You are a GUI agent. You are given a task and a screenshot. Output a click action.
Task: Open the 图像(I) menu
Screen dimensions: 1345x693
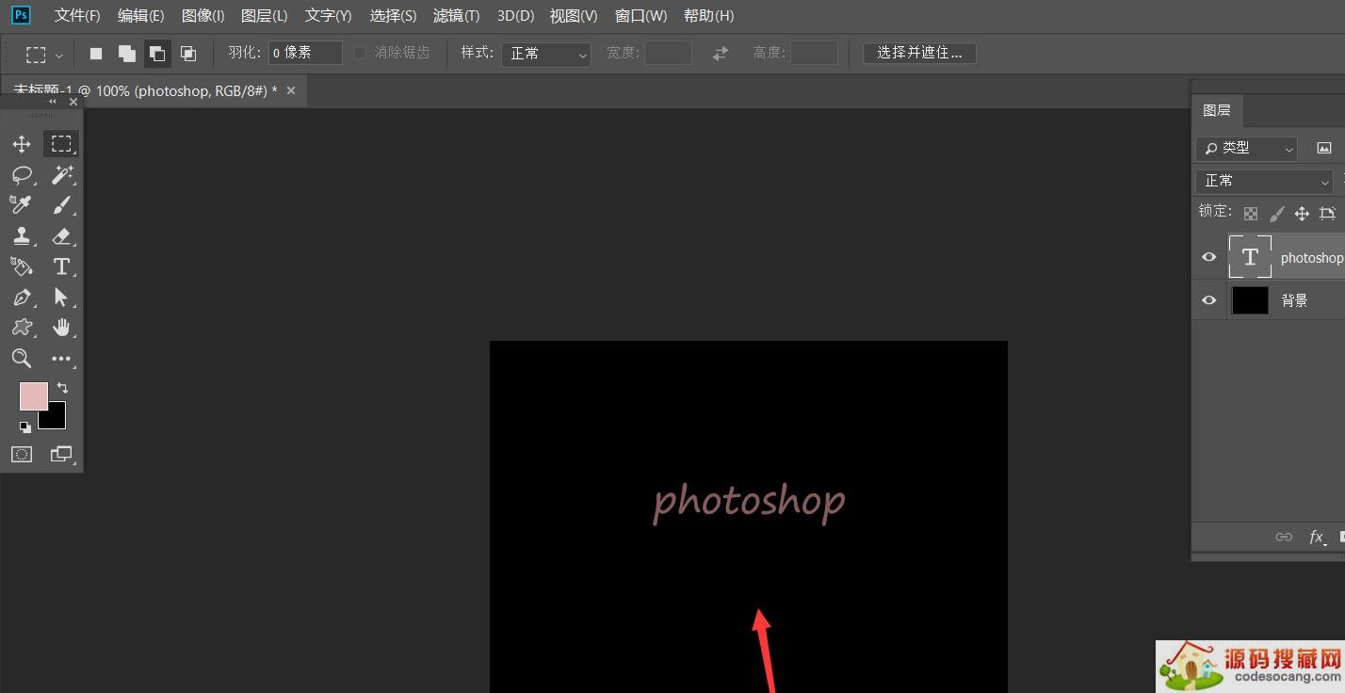[x=203, y=16]
